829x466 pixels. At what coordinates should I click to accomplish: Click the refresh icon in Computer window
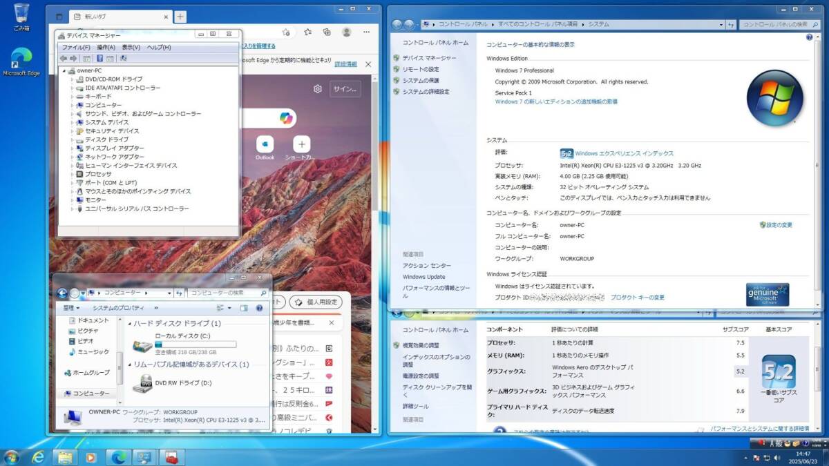pos(179,293)
